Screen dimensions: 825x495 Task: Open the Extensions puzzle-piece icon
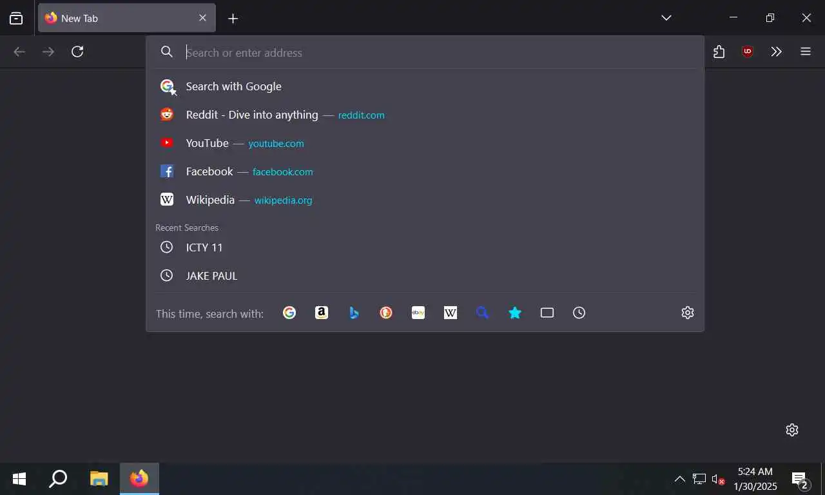point(719,52)
